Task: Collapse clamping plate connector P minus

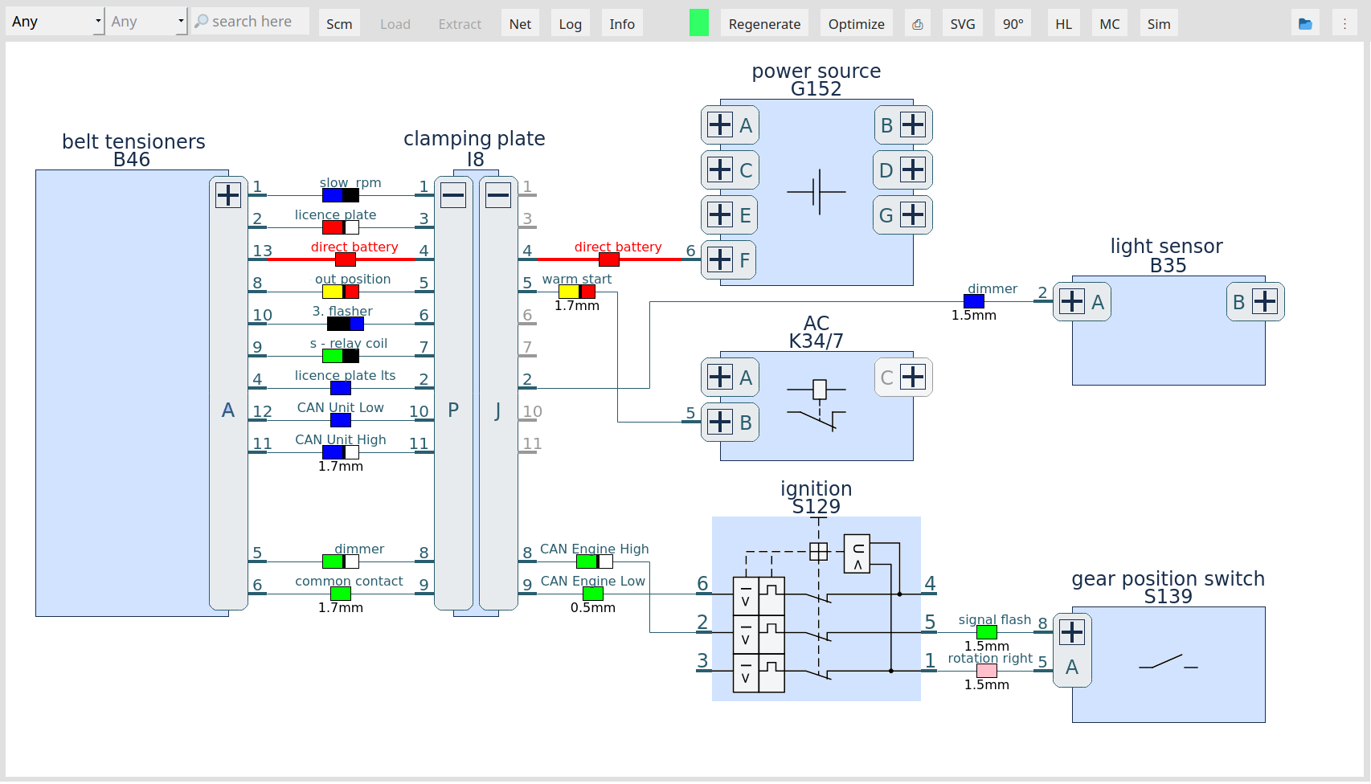Action: click(453, 195)
